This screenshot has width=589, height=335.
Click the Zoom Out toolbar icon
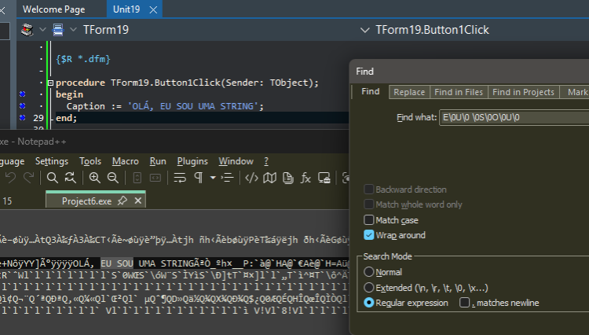coord(112,178)
